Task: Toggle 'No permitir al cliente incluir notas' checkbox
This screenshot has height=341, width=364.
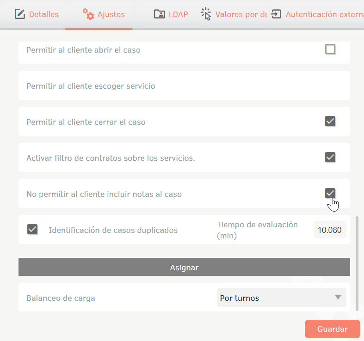Action: (x=330, y=193)
